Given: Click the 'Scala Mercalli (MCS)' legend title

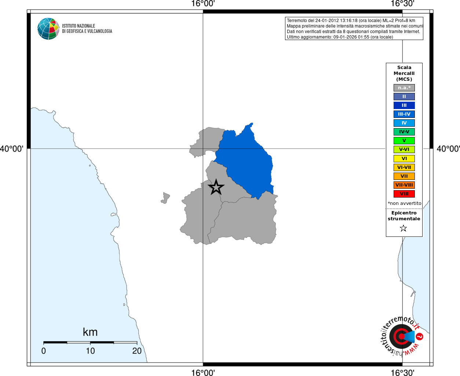Looking at the screenshot, I should 404,73.
